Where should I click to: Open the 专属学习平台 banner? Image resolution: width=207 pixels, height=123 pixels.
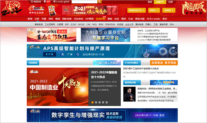[x=106, y=35]
